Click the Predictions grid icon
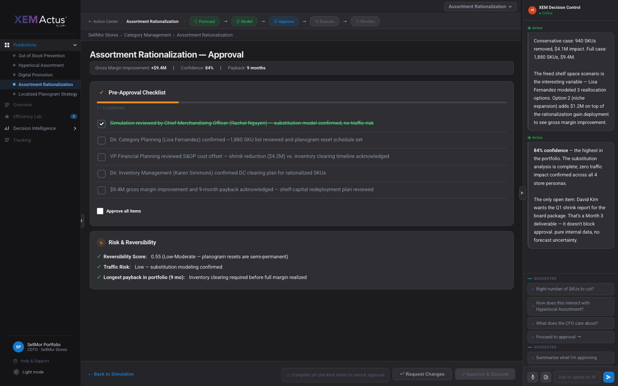 [x=7, y=45]
